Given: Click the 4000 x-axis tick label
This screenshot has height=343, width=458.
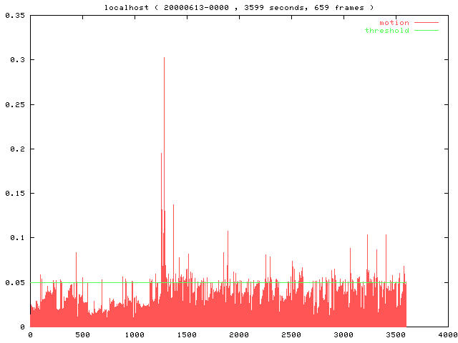Looking at the screenshot, I should (447, 334).
